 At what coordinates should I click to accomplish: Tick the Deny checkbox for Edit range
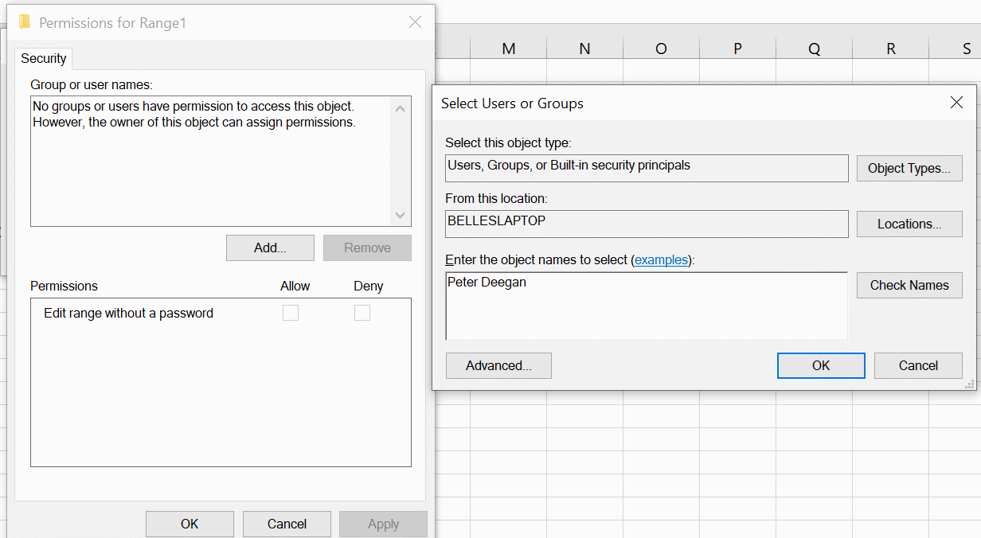tap(362, 314)
